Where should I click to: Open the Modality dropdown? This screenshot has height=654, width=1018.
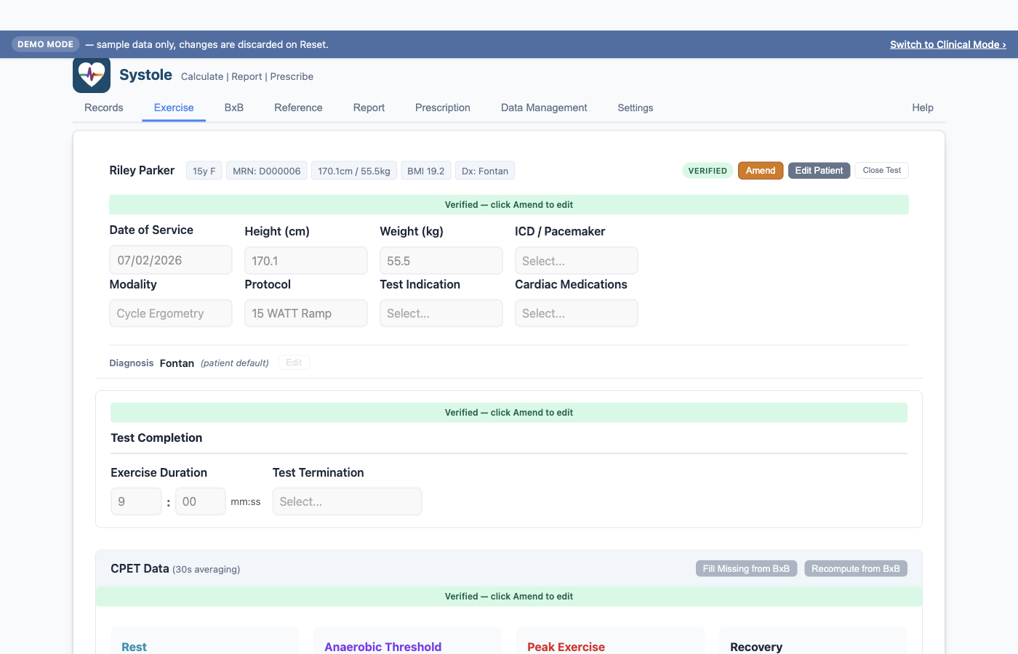click(x=171, y=313)
